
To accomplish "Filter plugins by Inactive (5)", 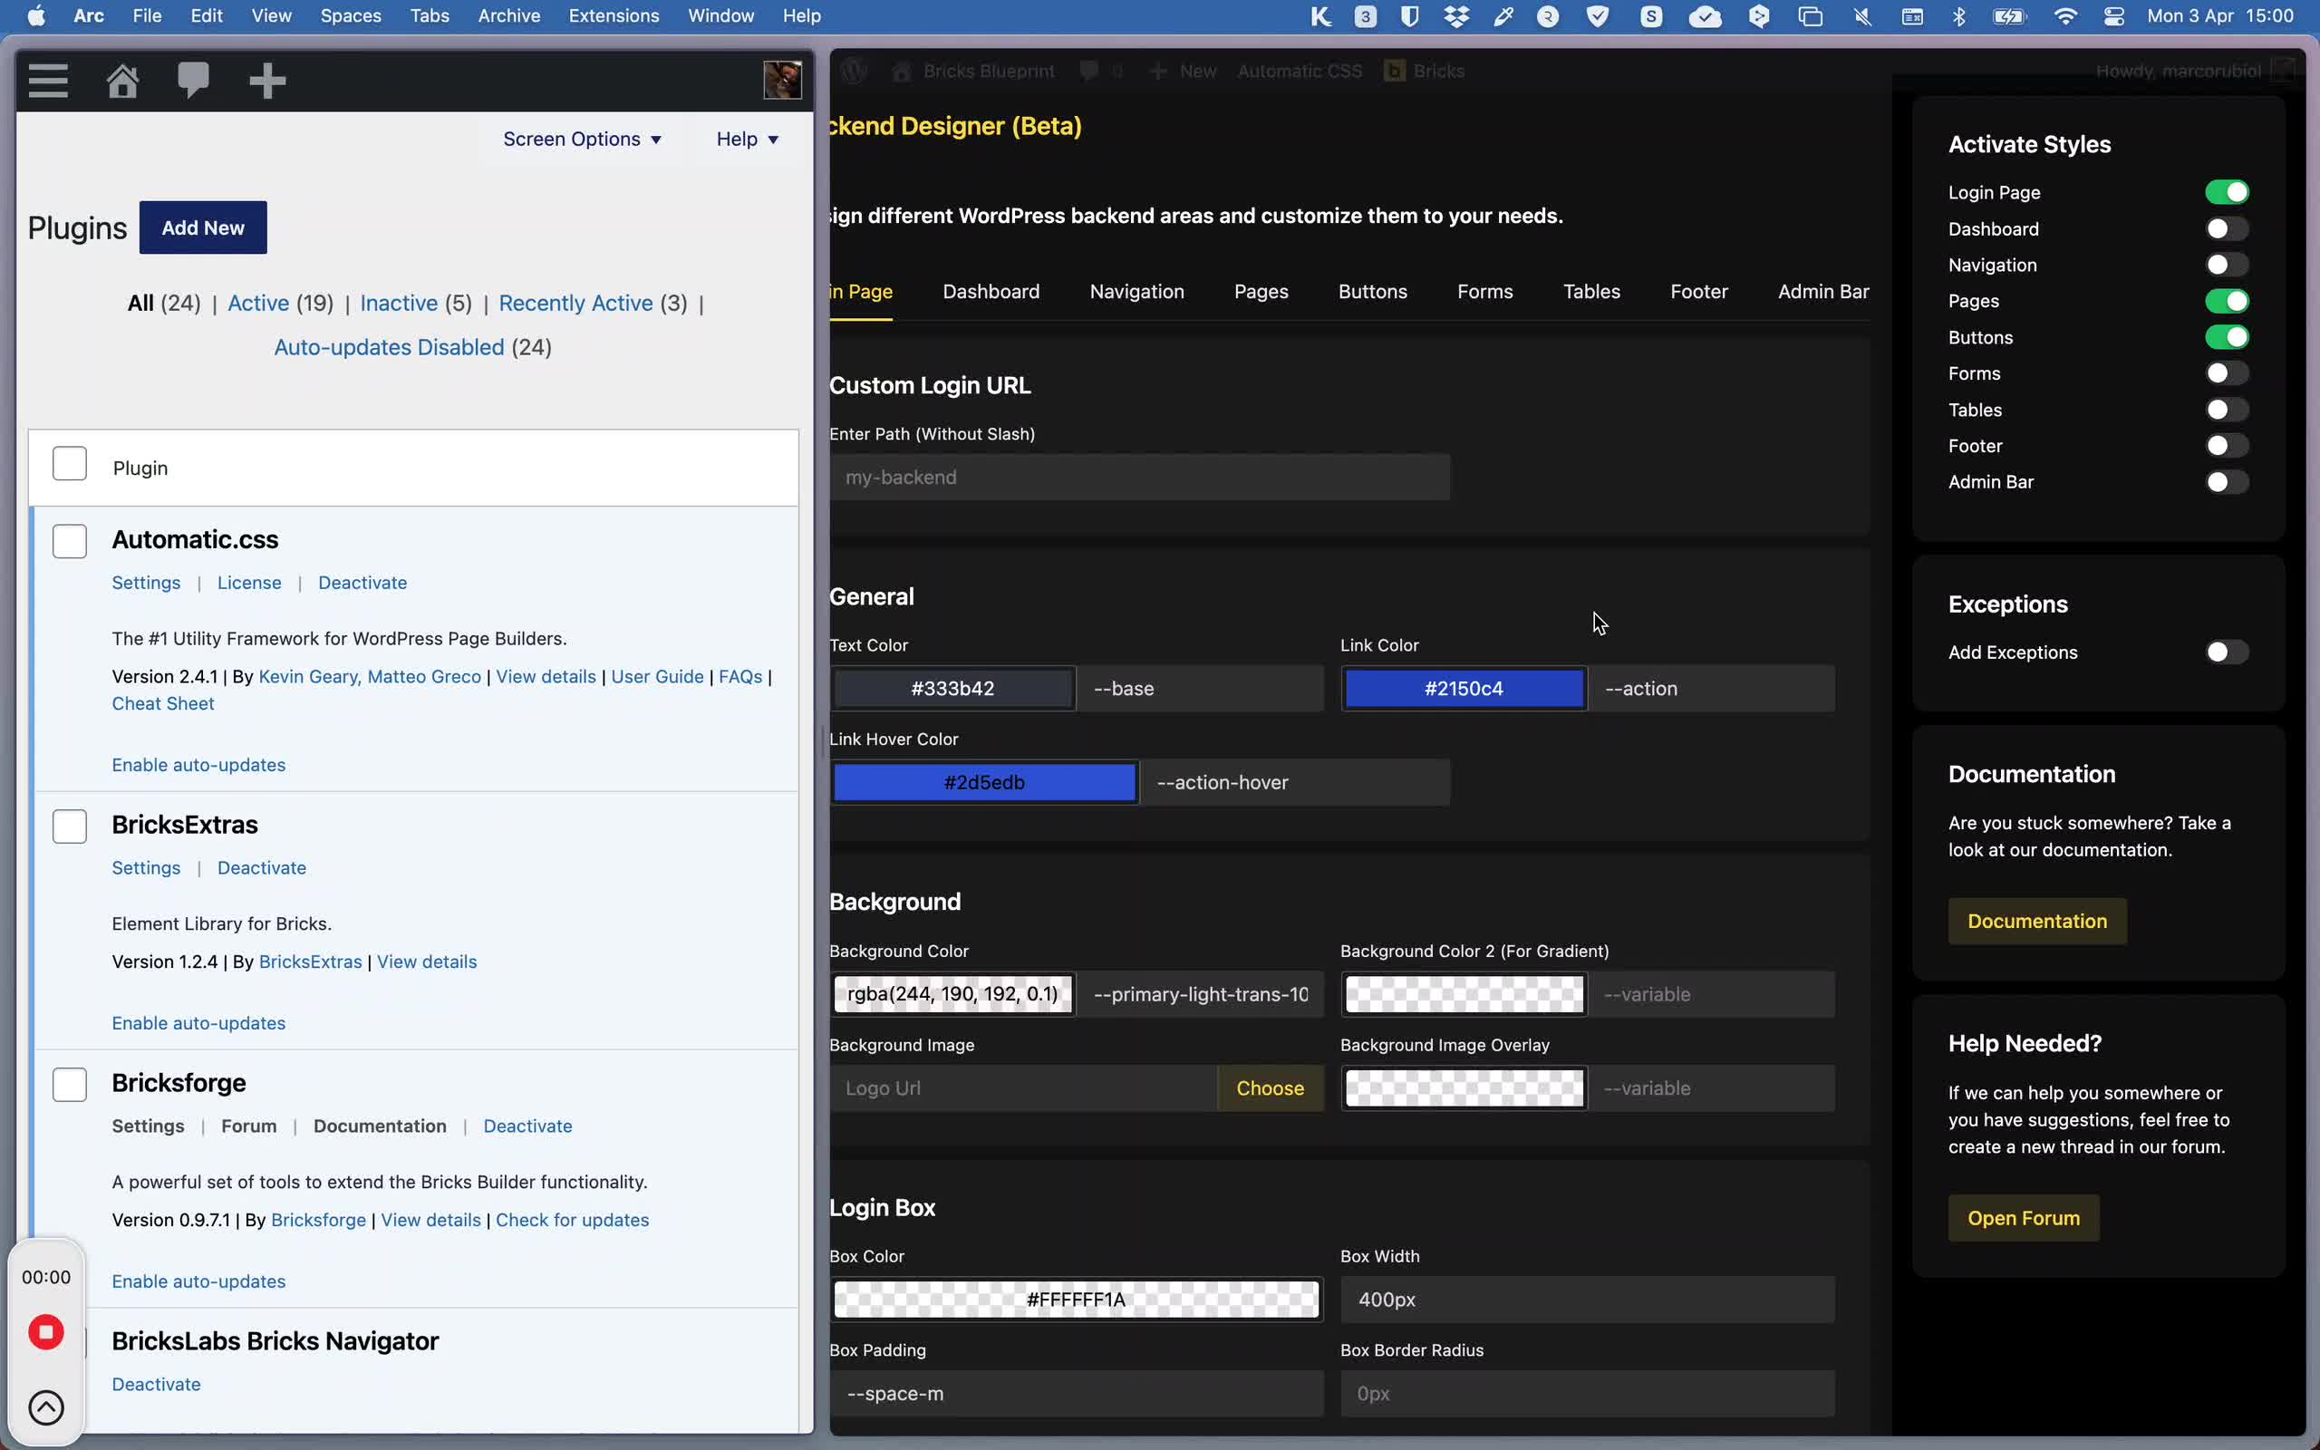I will point(416,303).
